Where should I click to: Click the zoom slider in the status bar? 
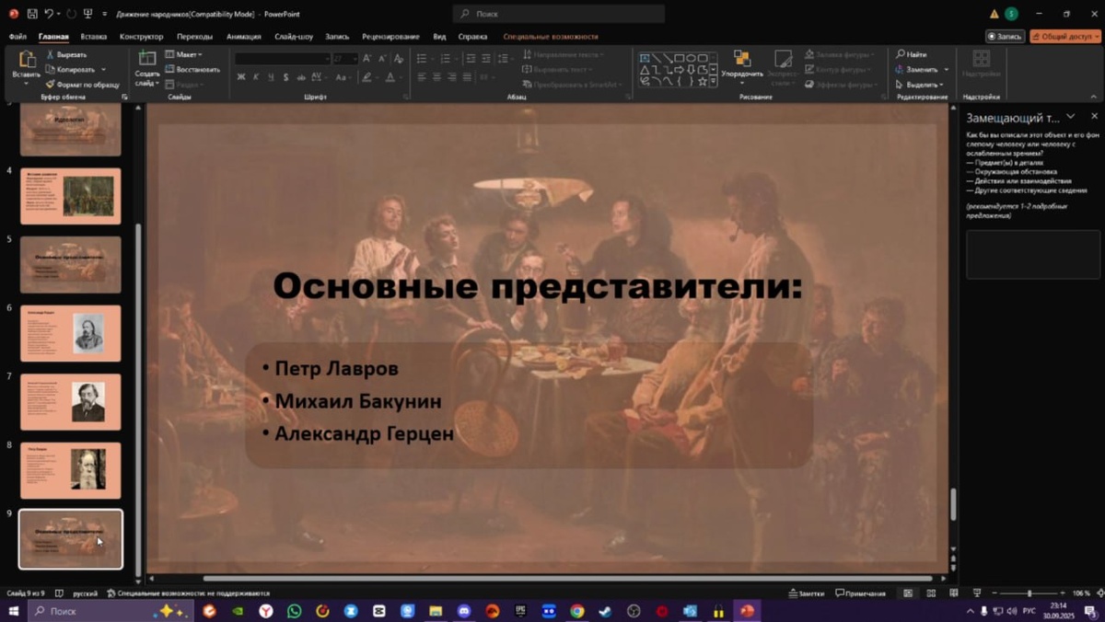[1029, 593]
